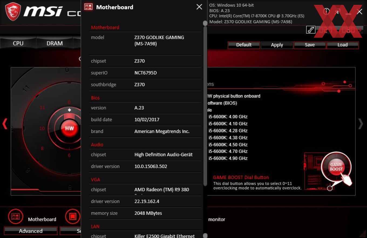Click the red Audio section heading
Image resolution: width=367 pixels, height=238 pixels.
pyautogui.click(x=97, y=144)
